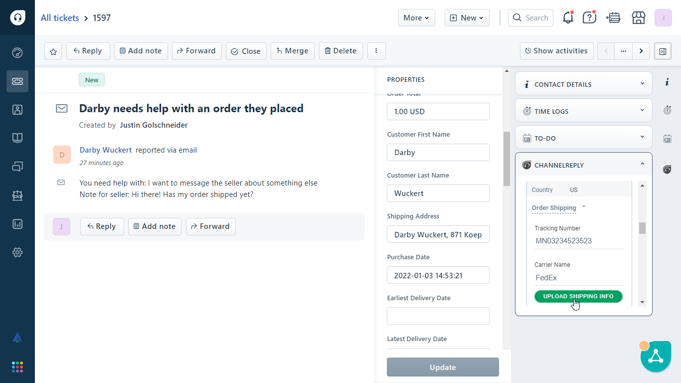Click Forward below the message
The image size is (681, 383).
(211, 226)
